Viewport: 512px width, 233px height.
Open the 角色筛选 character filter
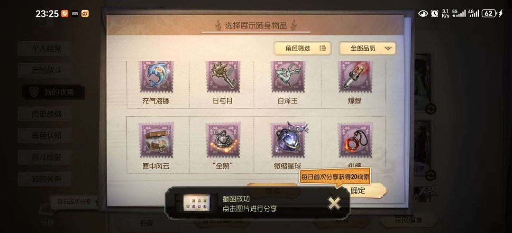point(302,48)
